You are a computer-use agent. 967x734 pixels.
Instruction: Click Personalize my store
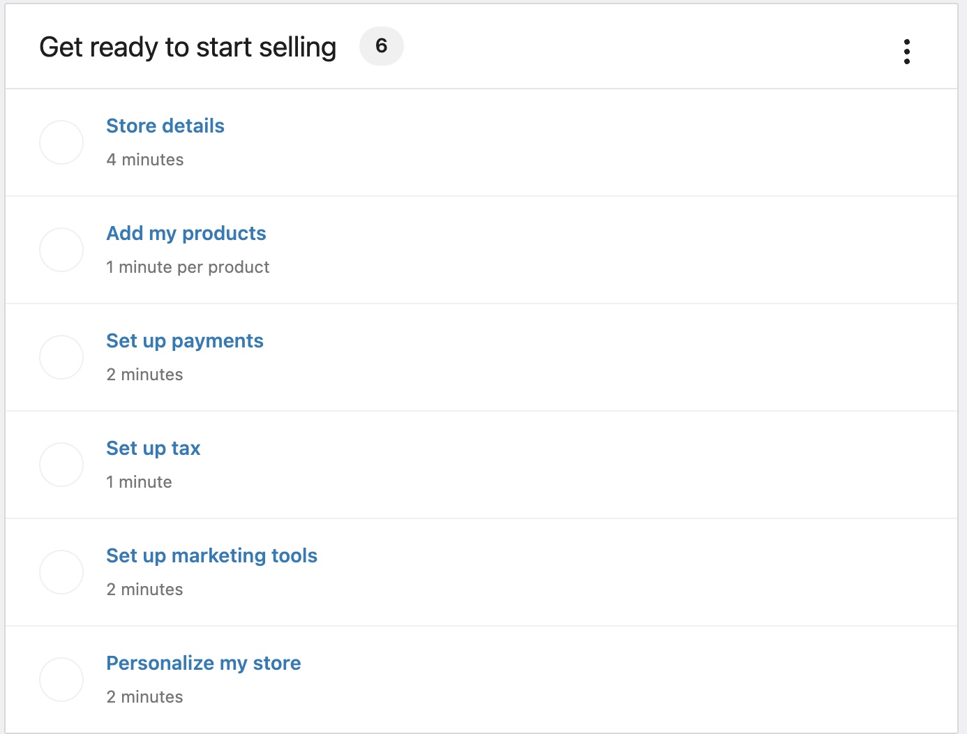click(203, 664)
